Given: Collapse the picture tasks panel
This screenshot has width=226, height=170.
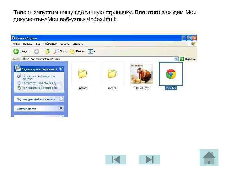Looking at the screenshot, I should [61, 69].
